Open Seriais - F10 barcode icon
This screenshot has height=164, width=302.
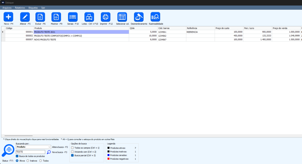click(73, 17)
